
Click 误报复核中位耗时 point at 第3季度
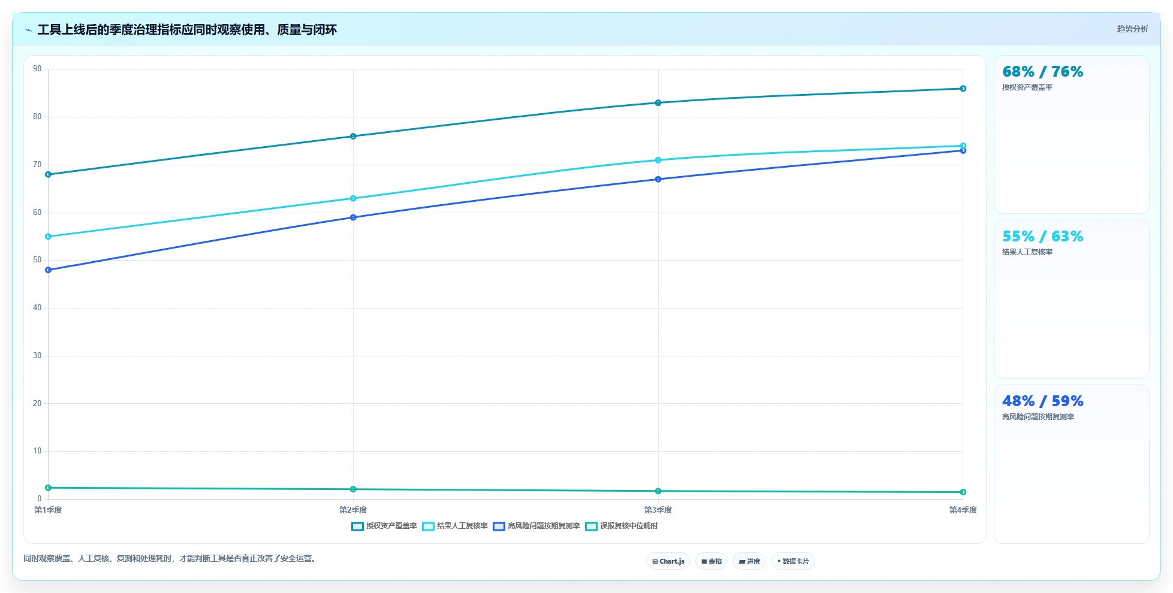coord(658,491)
